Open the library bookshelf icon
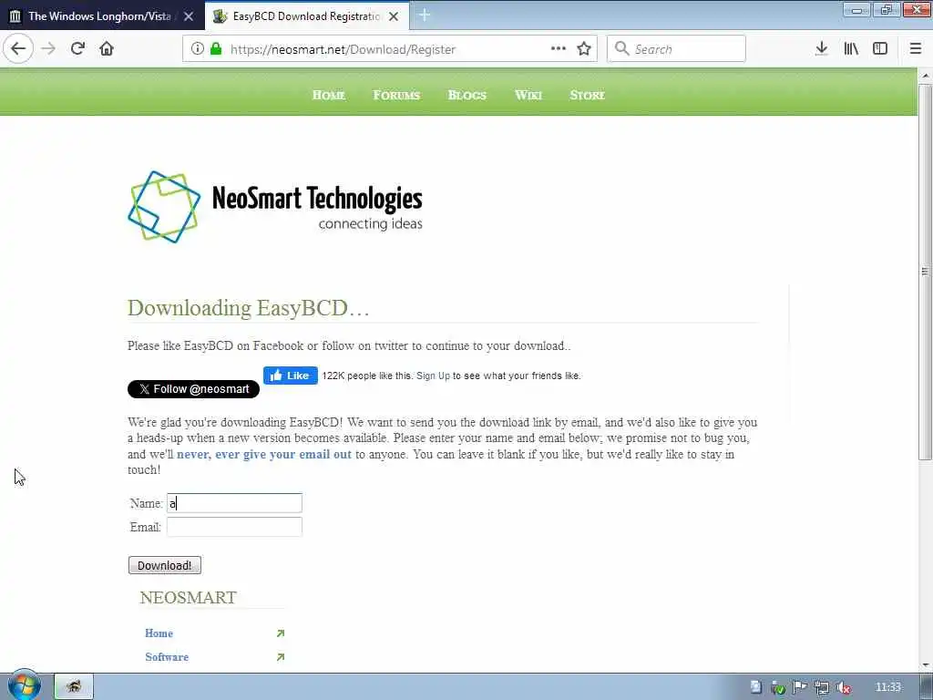 point(851,49)
